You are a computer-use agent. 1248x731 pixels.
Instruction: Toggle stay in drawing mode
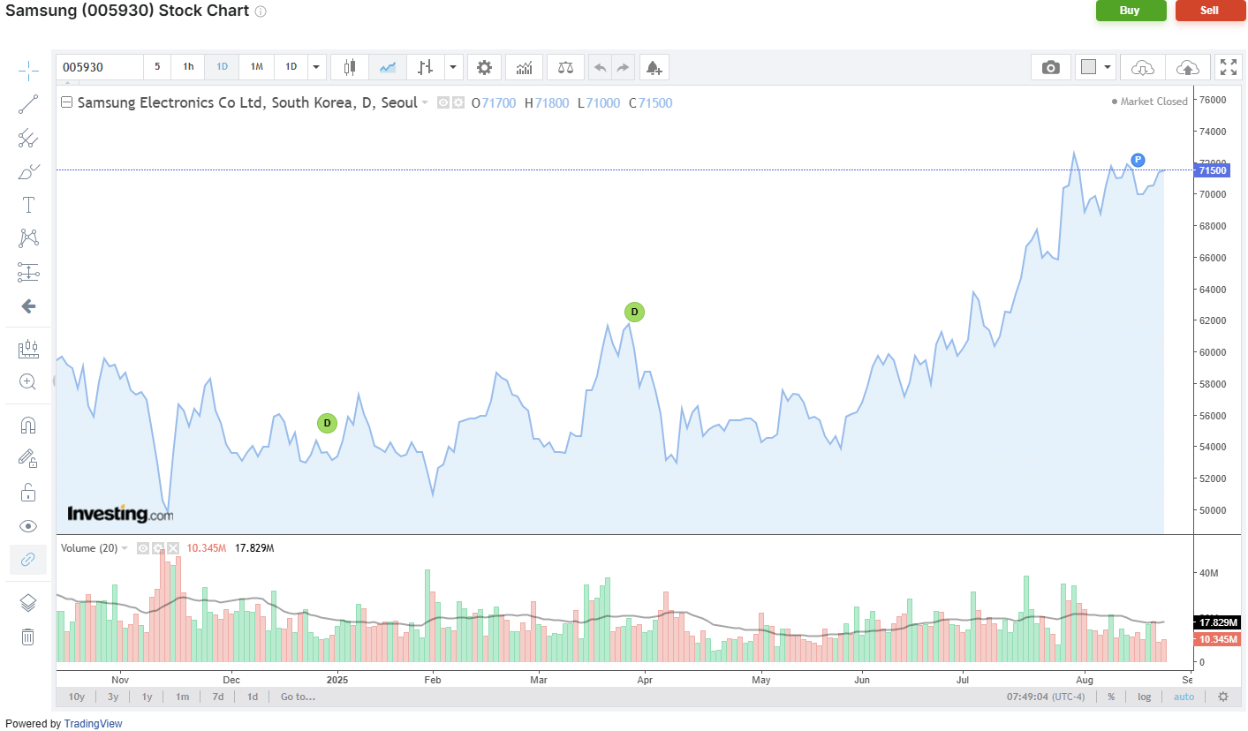point(28,458)
